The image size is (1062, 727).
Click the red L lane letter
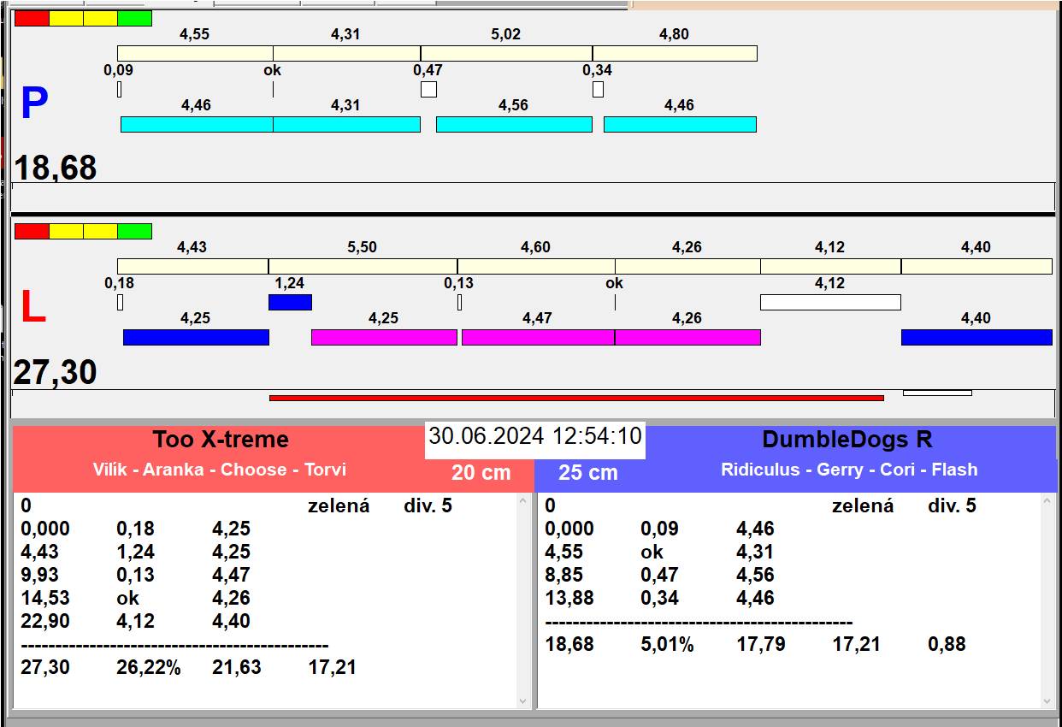[x=32, y=308]
